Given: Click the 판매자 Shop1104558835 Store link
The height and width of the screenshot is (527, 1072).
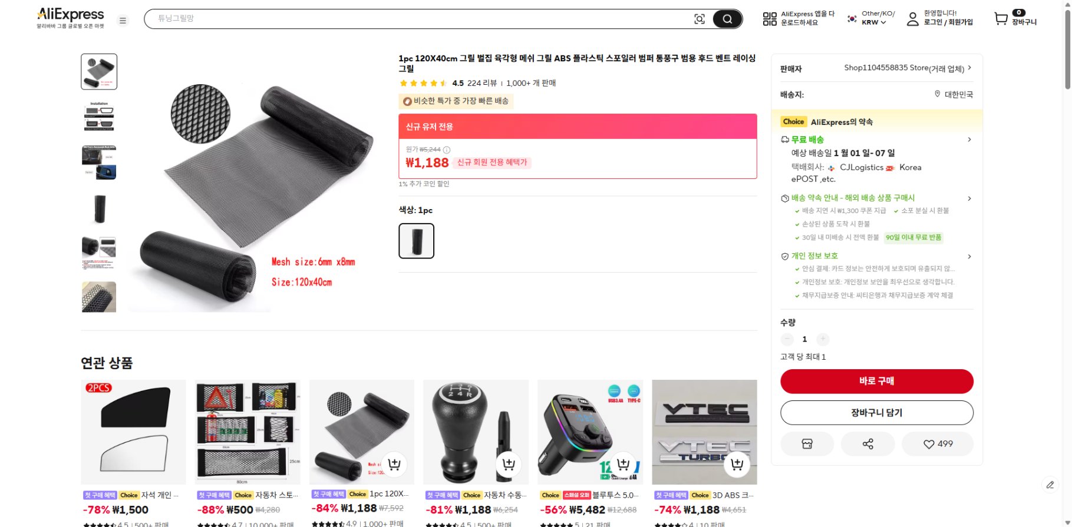Looking at the screenshot, I should [x=906, y=68].
